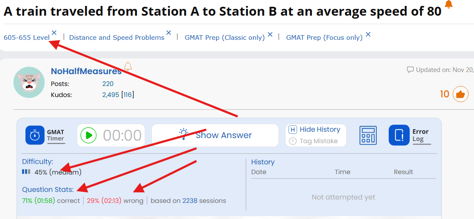The image size is (474, 219).
Task: Remove the GMAT Prep (Focus only) tag
Action: pos(368,34)
